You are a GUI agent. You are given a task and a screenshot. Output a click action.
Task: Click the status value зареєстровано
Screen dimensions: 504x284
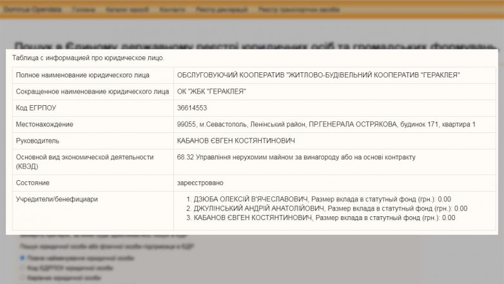(x=200, y=183)
